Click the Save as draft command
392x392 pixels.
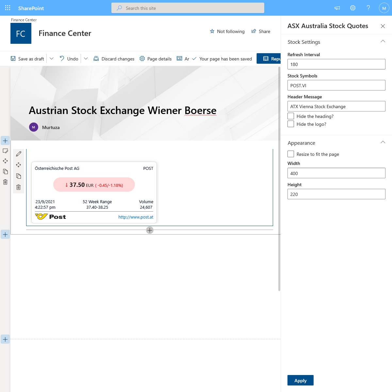click(27, 59)
